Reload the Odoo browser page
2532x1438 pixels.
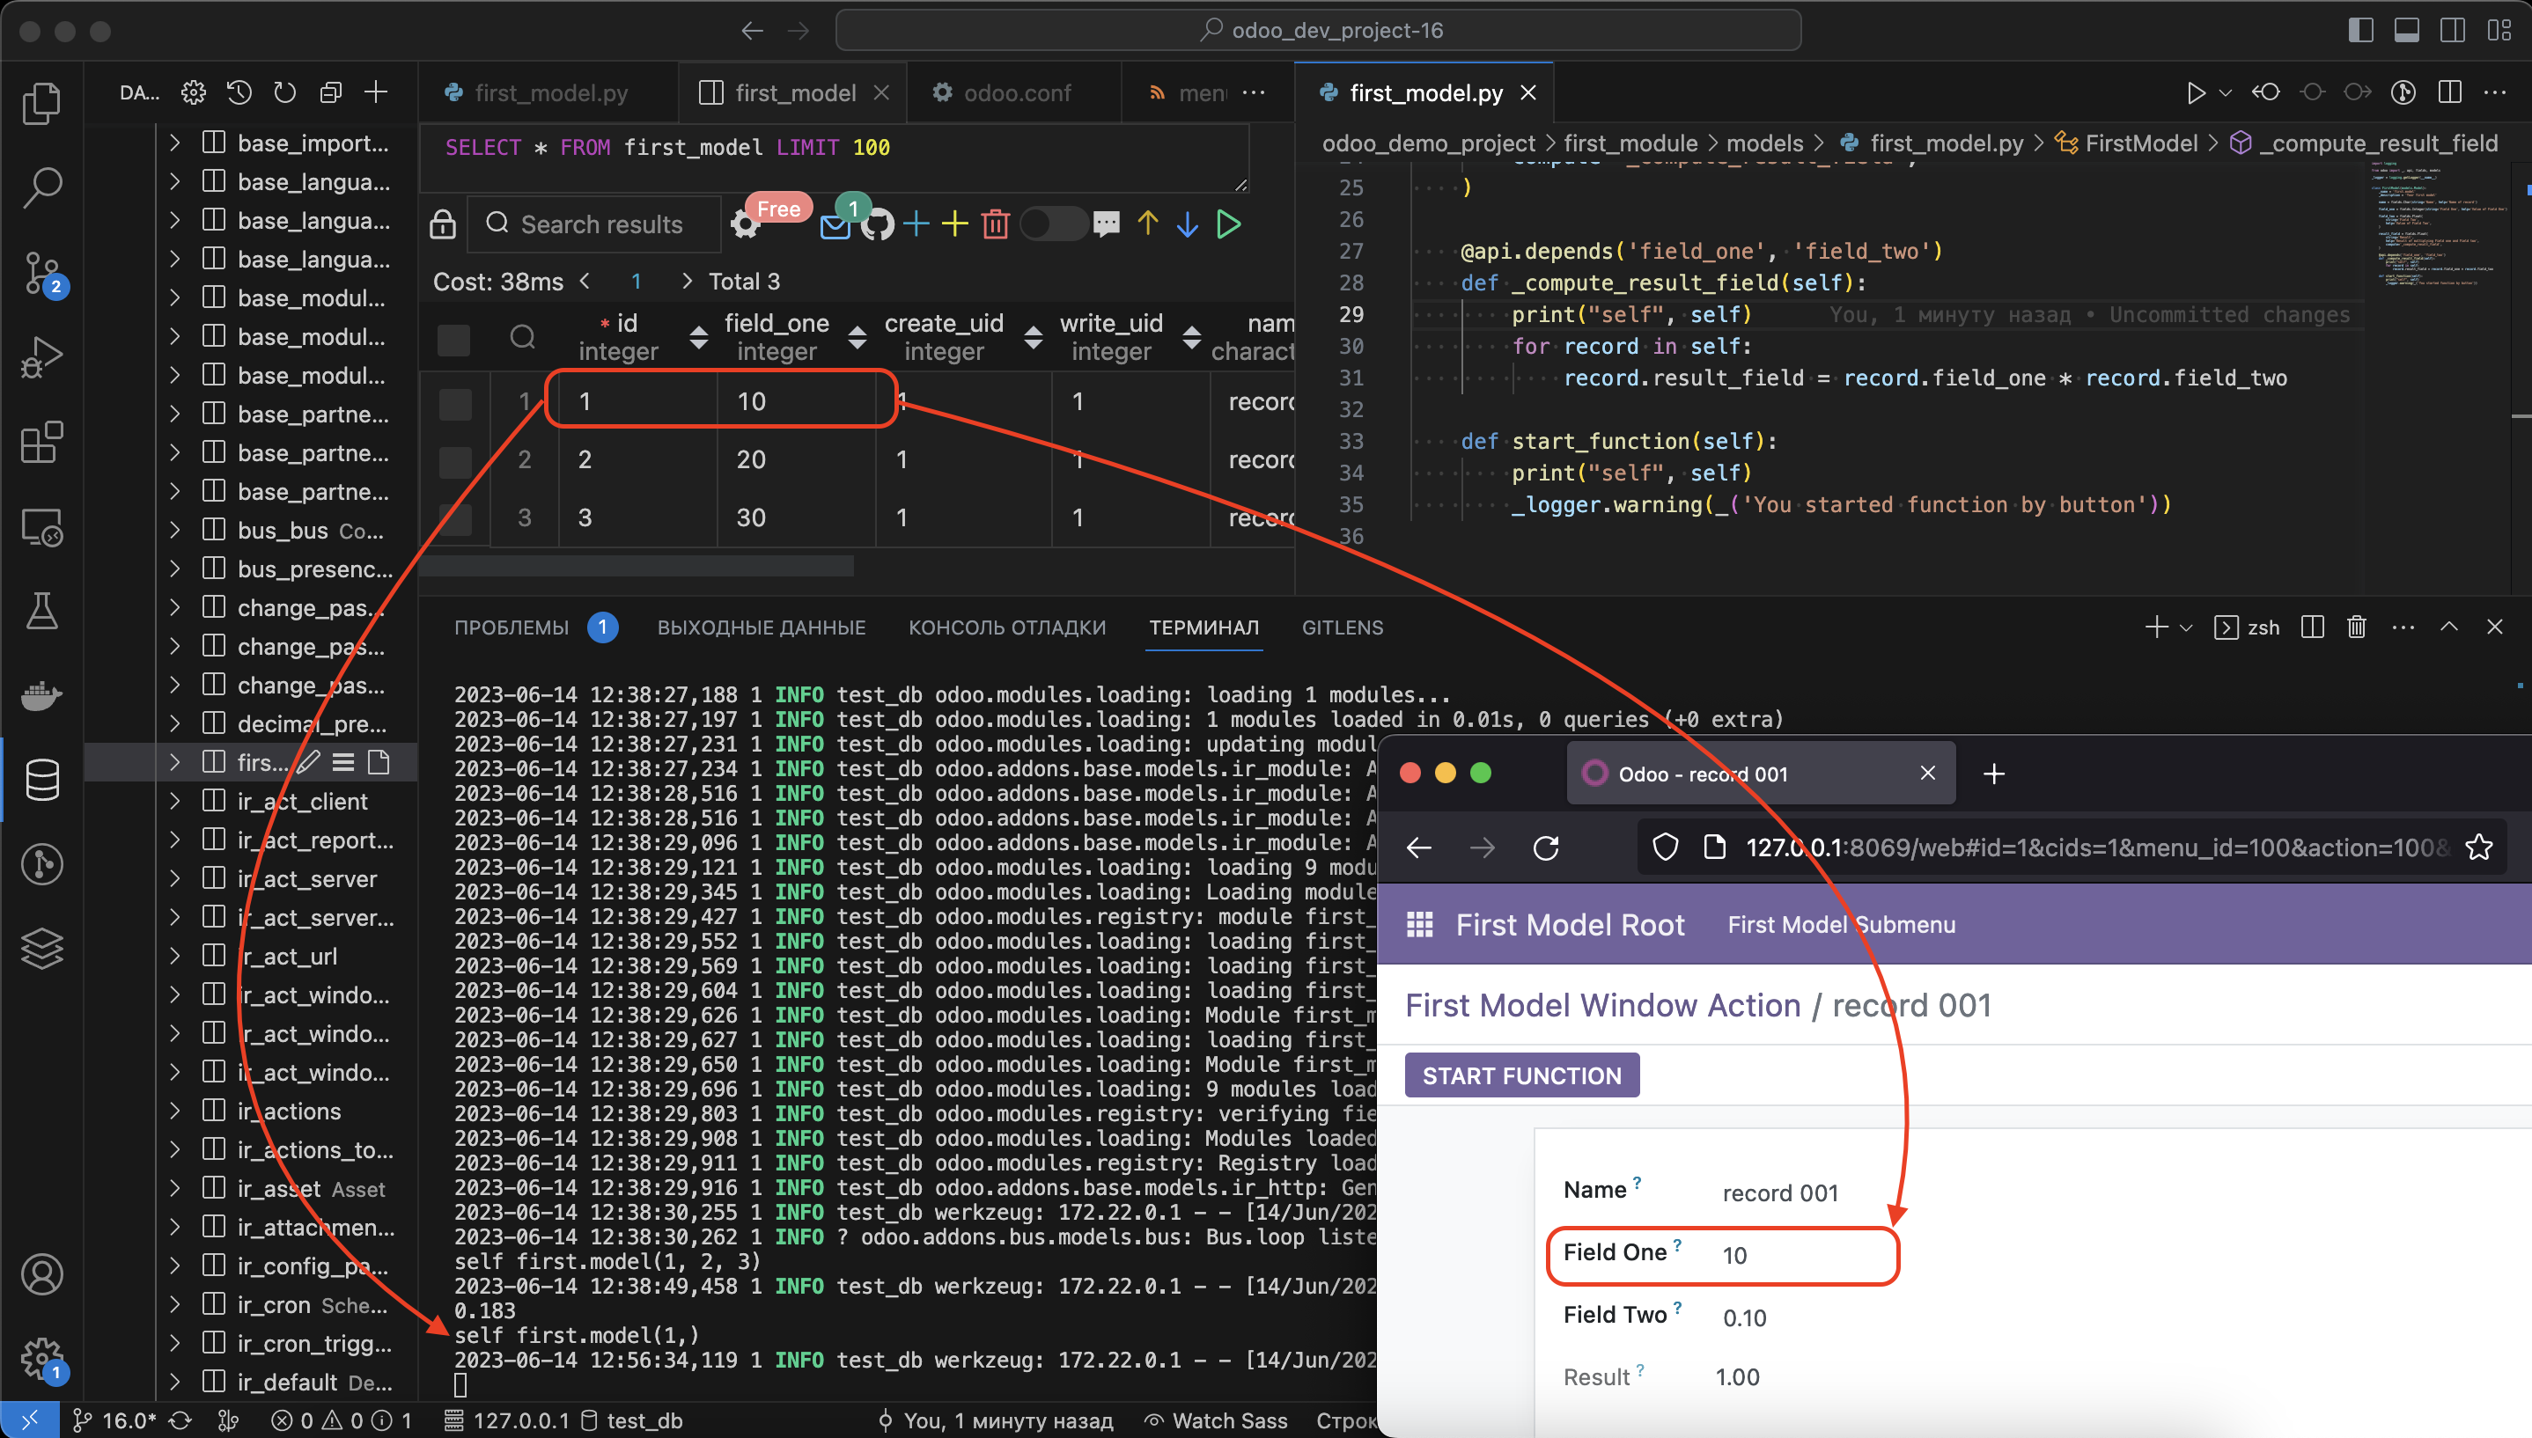[1546, 847]
